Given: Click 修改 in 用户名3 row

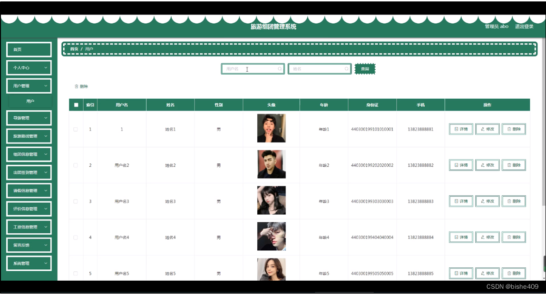Looking at the screenshot, I should (x=487, y=201).
